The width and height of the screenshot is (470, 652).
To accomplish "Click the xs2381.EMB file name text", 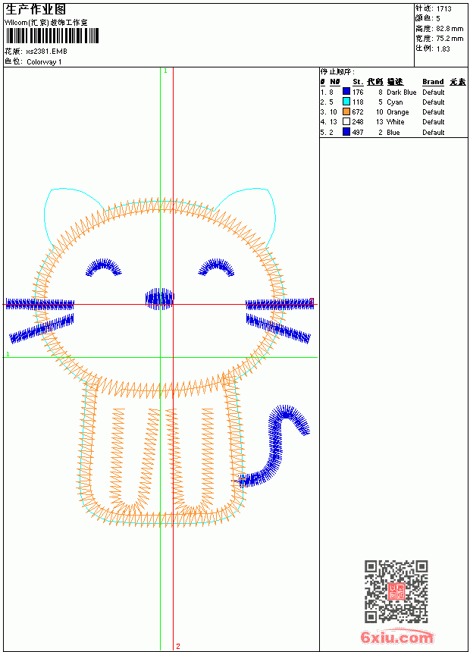I will pyautogui.click(x=46, y=52).
